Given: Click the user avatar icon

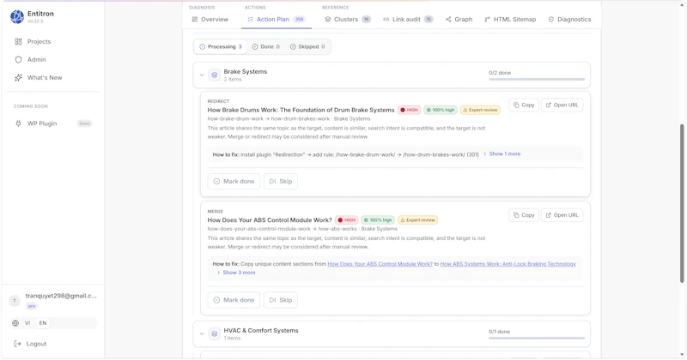Looking at the screenshot, I should tap(15, 301).
